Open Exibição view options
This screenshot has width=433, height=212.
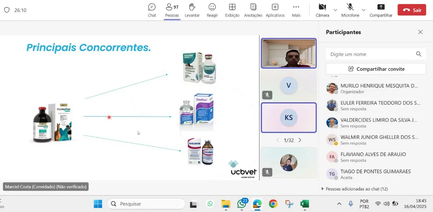[232, 10]
